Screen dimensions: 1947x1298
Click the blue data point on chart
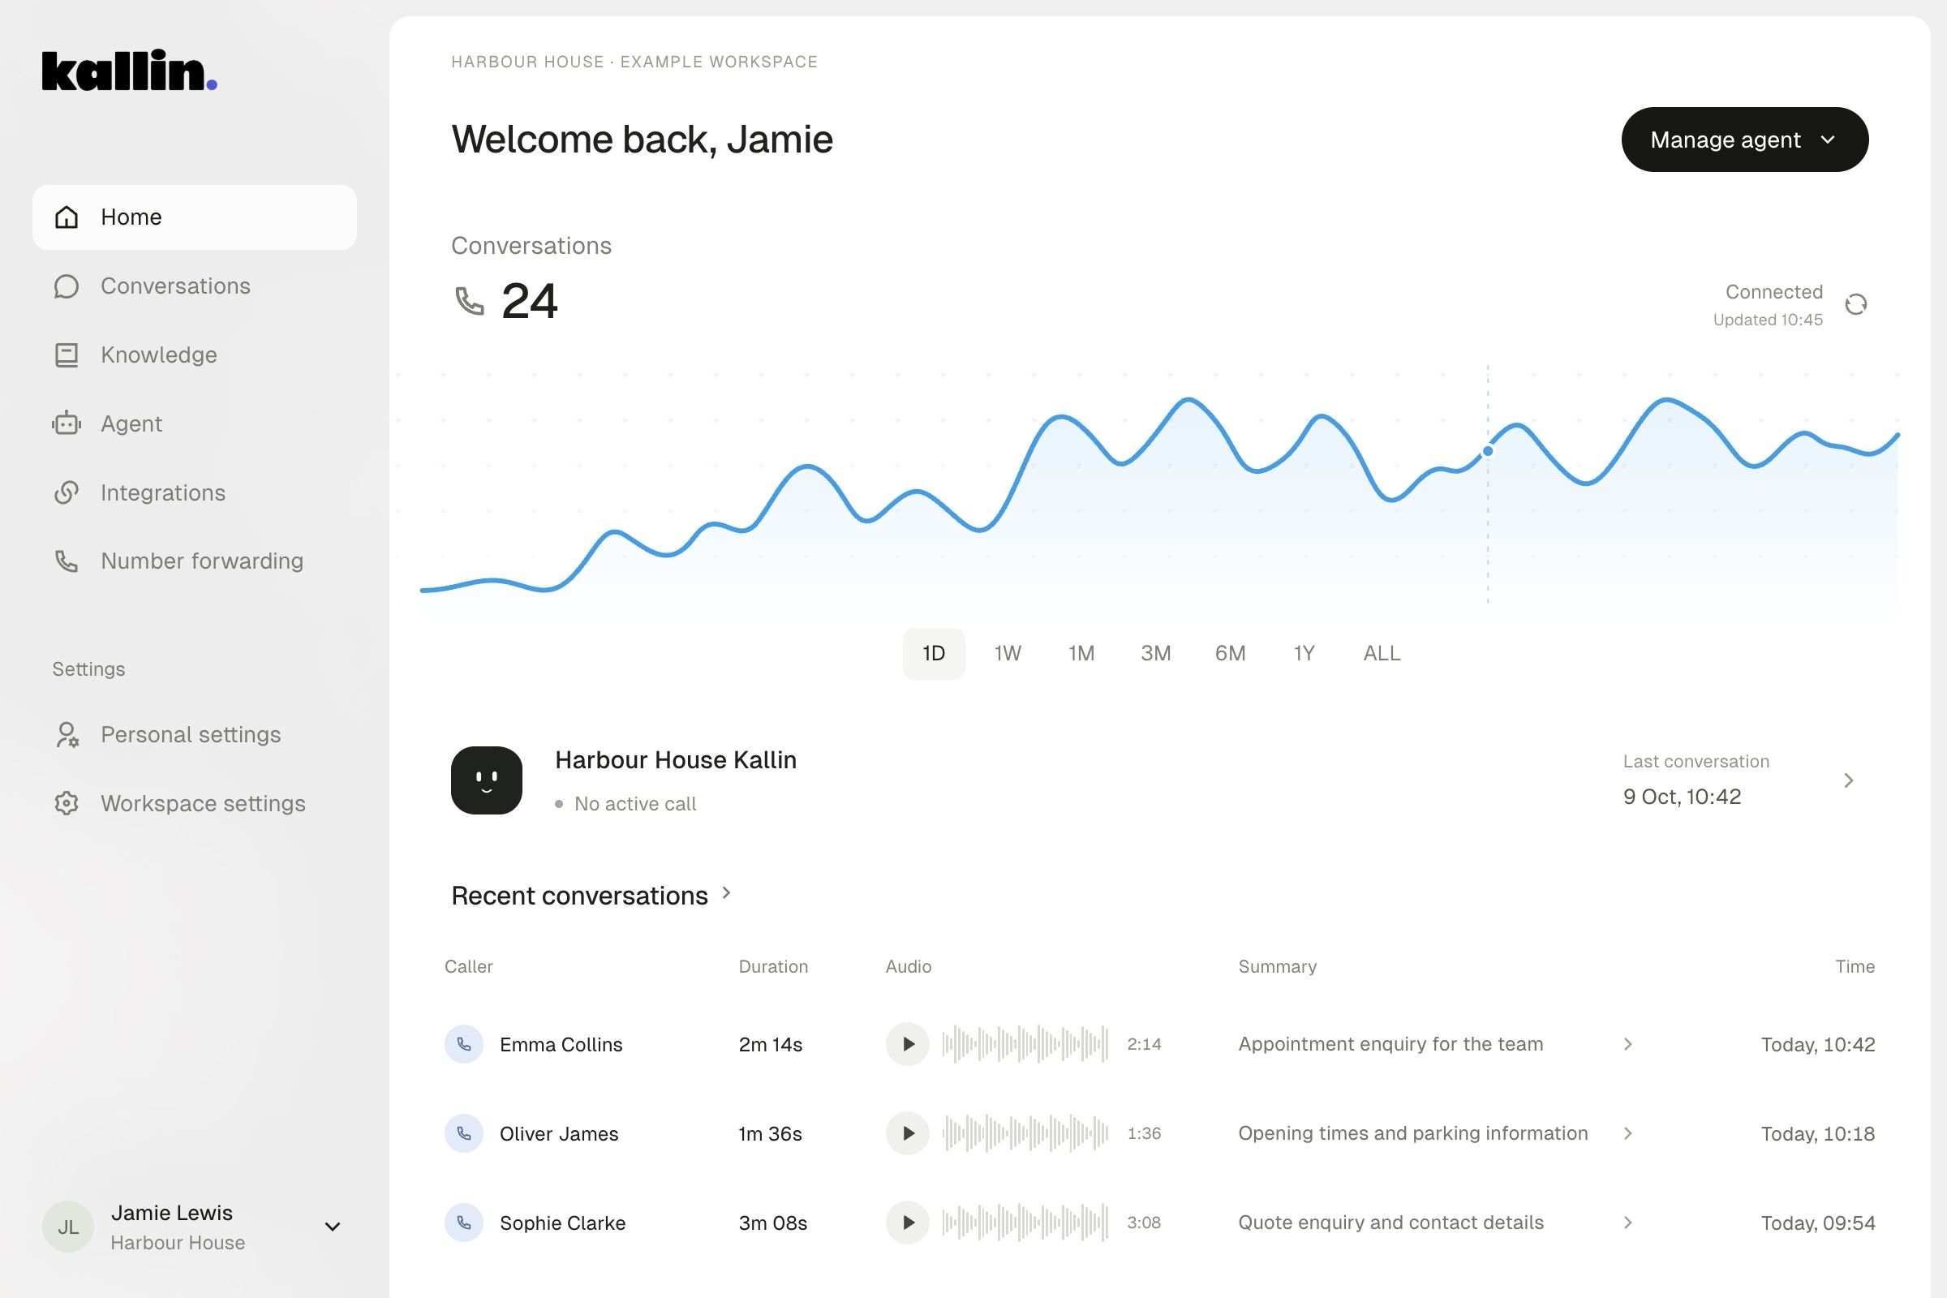tap(1488, 451)
